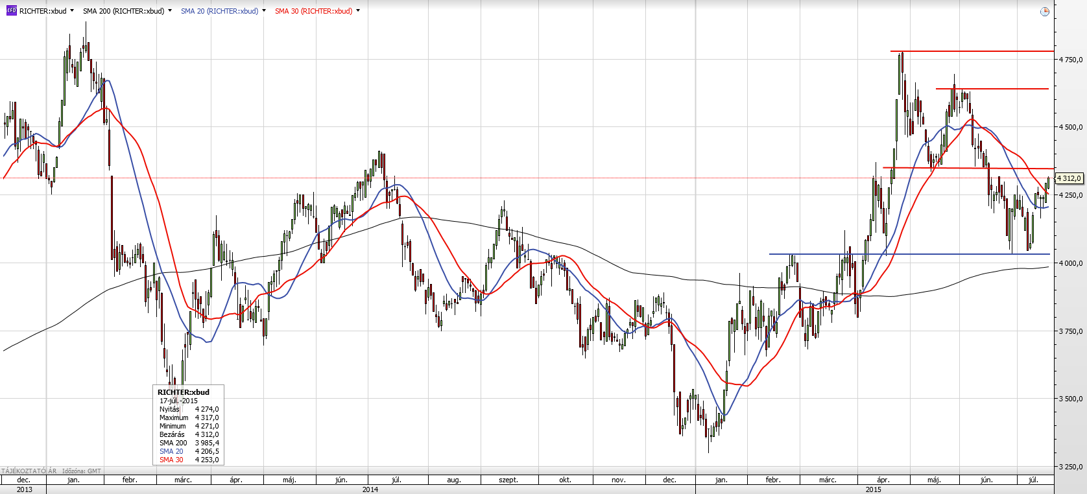Click the RICHTER:xbud title in the data tooltip
The height and width of the screenshot is (494, 1087).
point(184,392)
